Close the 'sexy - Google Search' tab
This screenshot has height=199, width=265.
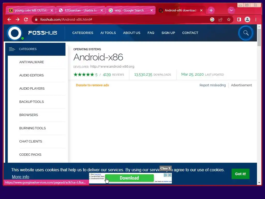click(152, 10)
